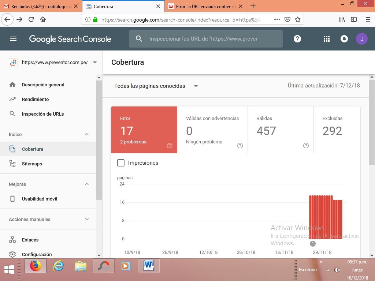This screenshot has width=375, height=281.
Task: Close the Error La URL enviada tab
Action: [x=241, y=6]
